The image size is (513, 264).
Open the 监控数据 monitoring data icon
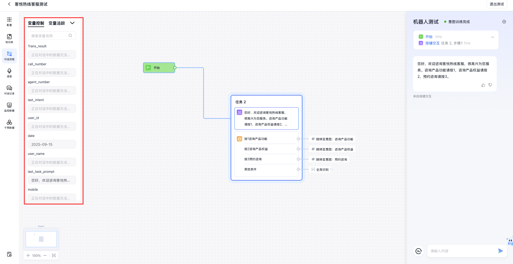click(x=9, y=107)
